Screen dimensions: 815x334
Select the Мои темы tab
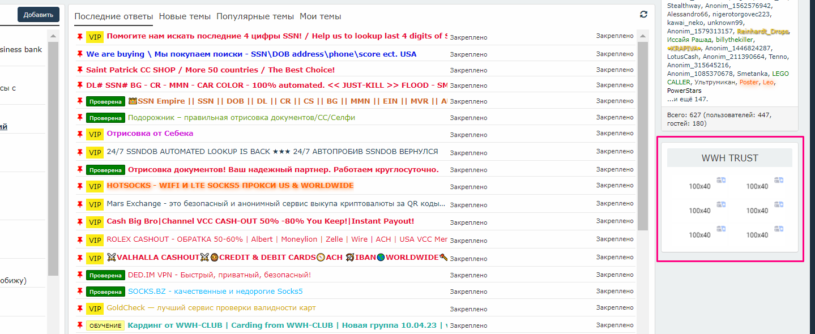320,16
